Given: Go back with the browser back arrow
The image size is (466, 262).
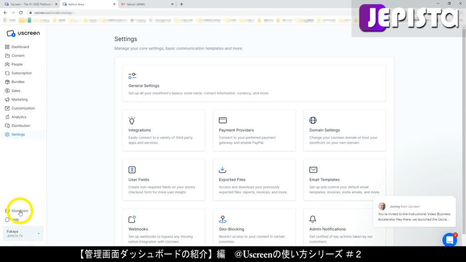Looking at the screenshot, I should pos(5,12).
